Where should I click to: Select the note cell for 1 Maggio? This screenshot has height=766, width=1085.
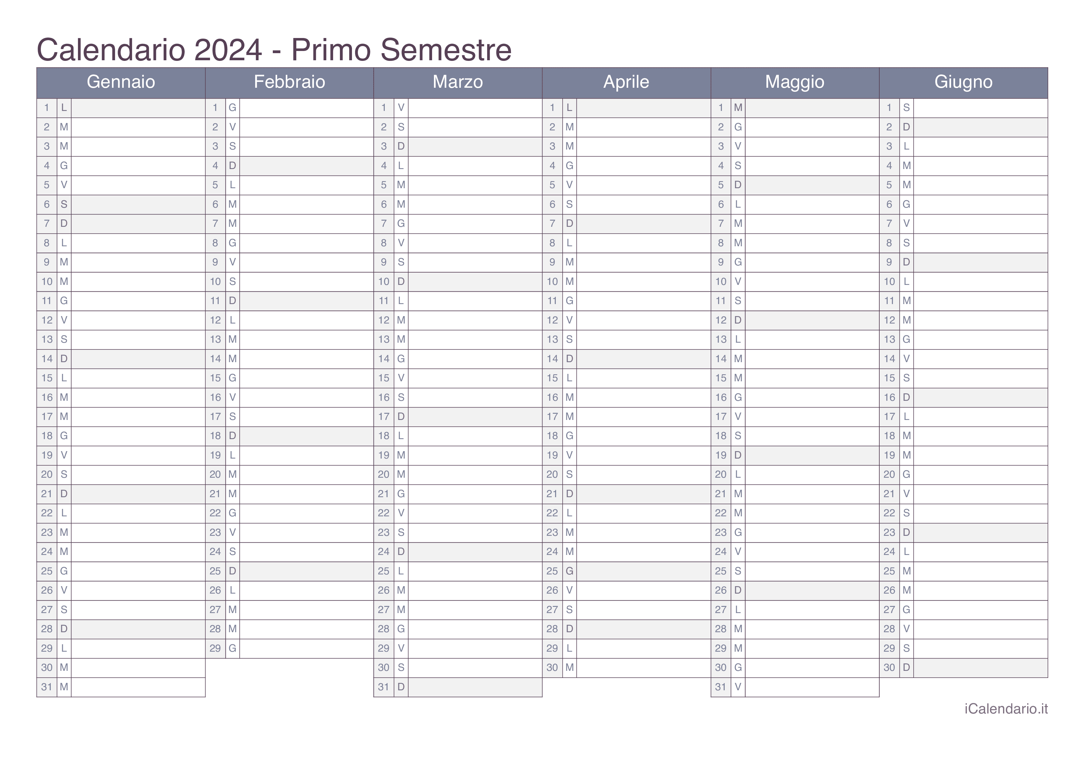[x=812, y=108]
